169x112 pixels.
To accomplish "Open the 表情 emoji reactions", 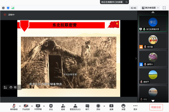I will coord(123,107).
